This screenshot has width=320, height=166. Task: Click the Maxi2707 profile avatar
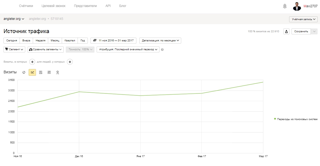tap(297, 6)
